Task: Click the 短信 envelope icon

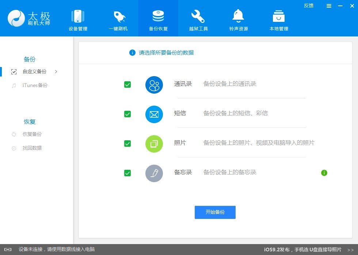Action: 154,114
